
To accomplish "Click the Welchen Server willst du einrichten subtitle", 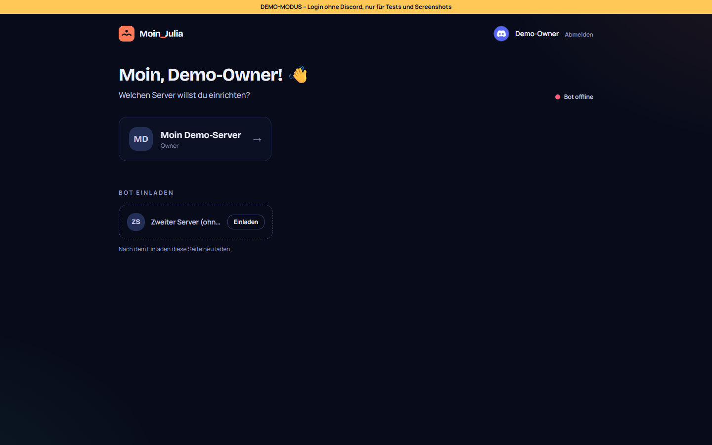I will [184, 95].
